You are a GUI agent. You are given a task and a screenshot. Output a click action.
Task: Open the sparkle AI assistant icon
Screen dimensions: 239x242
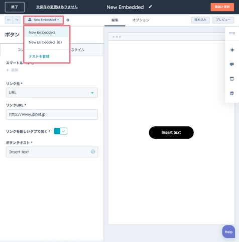232,50
